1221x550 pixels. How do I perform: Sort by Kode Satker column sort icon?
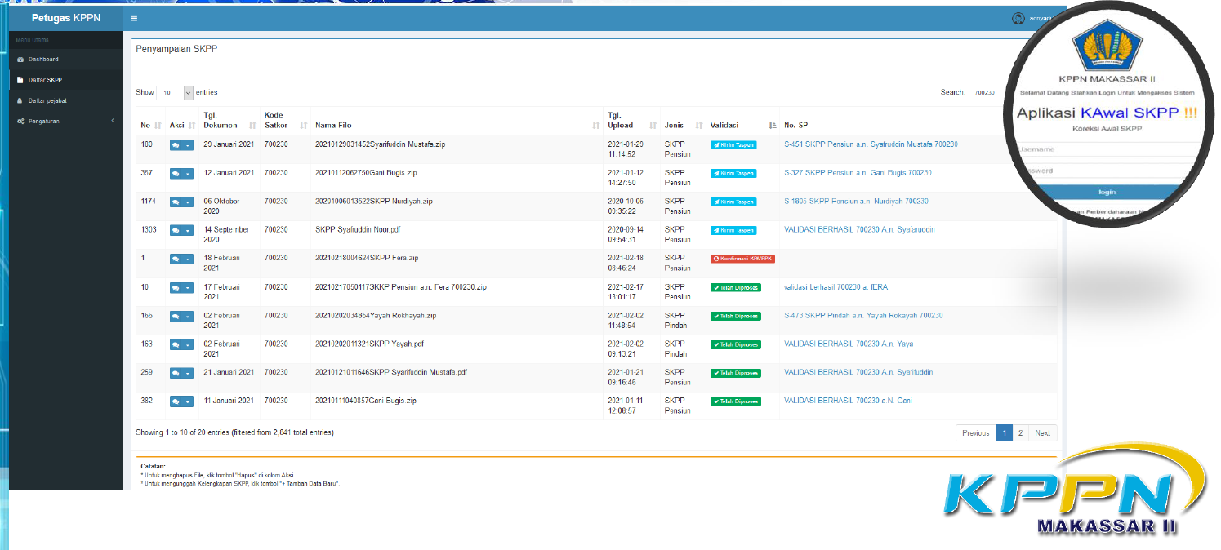pyautogui.click(x=303, y=126)
